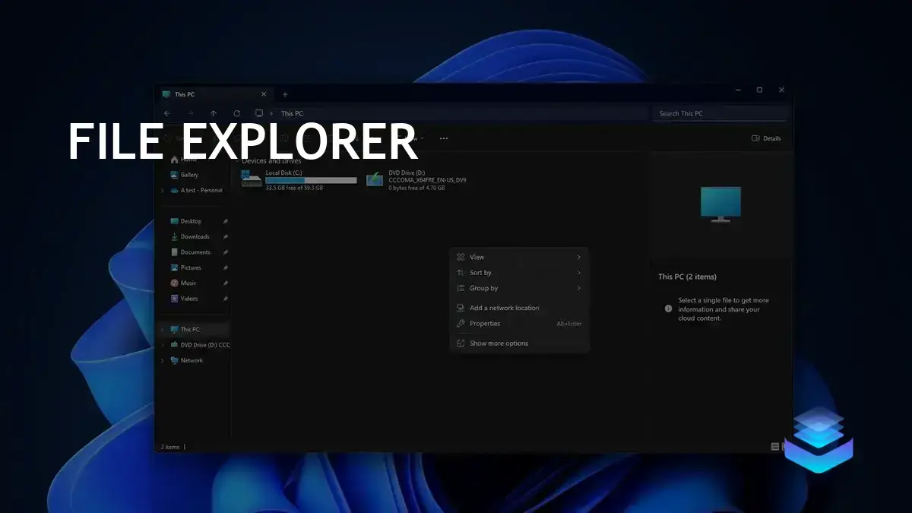912x513 pixels.
Task: Click the 2 items status bar text
Action: 170,447
